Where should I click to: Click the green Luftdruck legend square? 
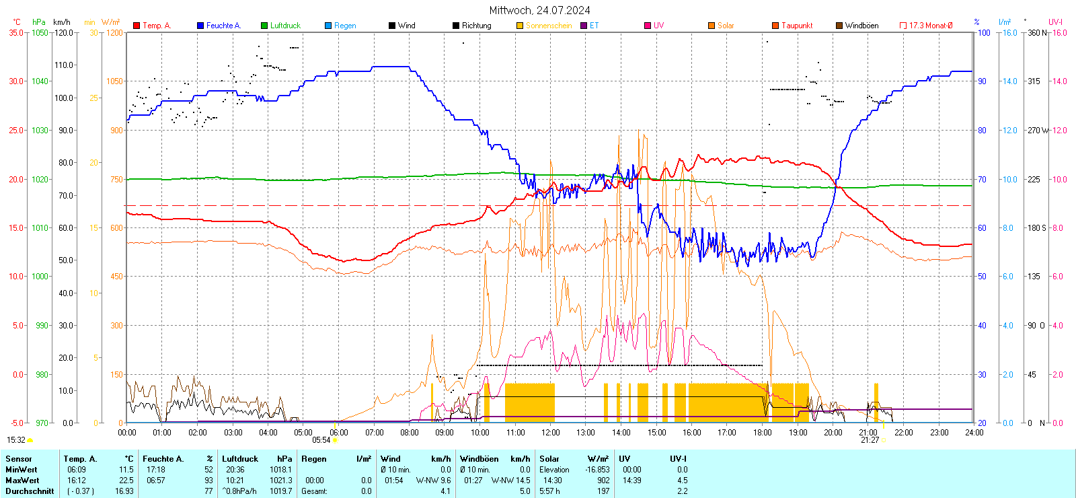coord(264,26)
